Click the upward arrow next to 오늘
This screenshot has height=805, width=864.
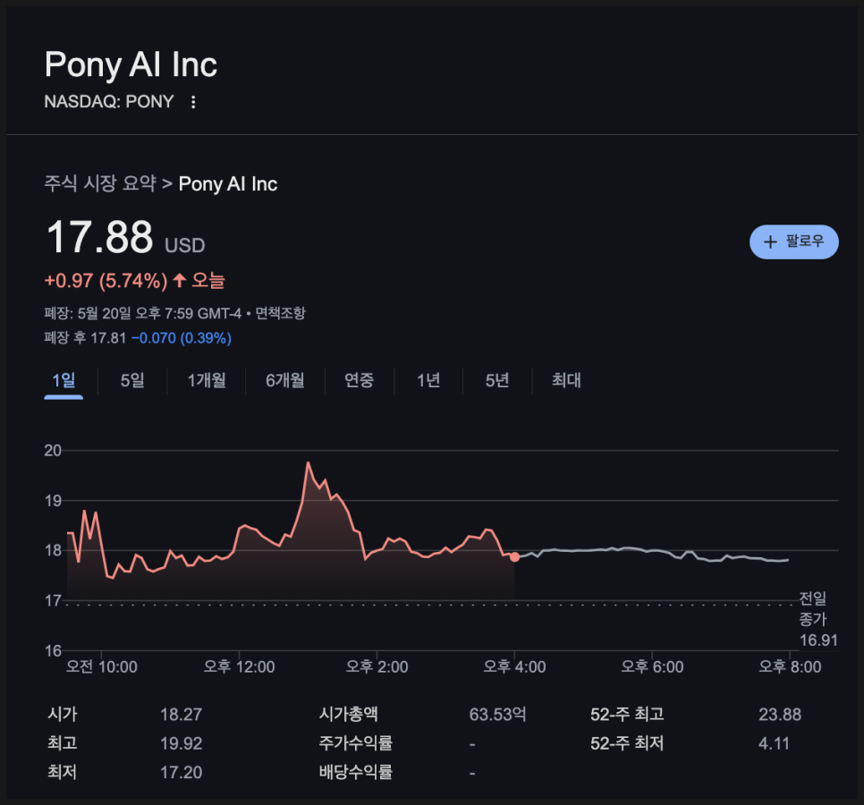tap(179, 280)
